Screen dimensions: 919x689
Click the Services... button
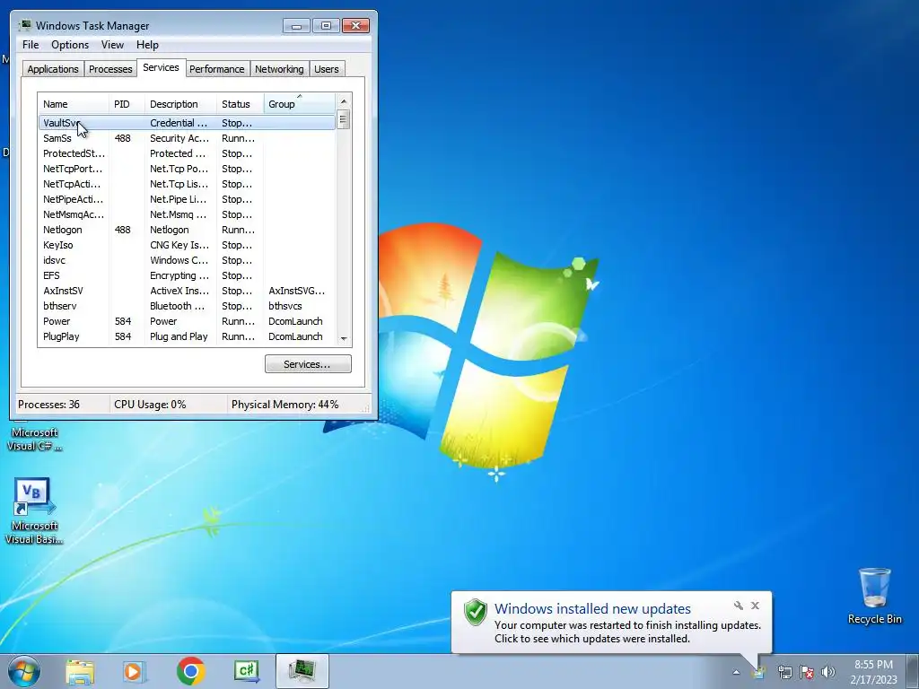click(308, 364)
